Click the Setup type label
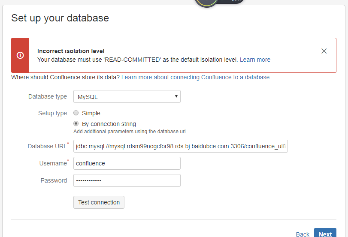Screen dimensions: 348x237 [52, 113]
